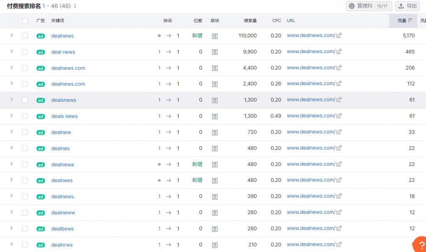The height and width of the screenshot is (252, 426).
Task: View SERP block icon for dealnews.com keyword
Action: tap(215, 84)
